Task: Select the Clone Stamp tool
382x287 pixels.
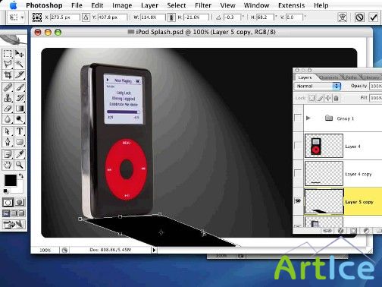Action: [x=8, y=98]
